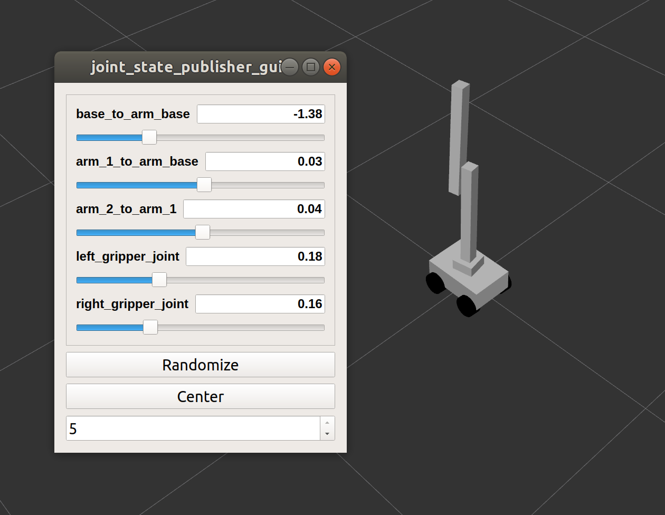Click the right_gripper_joint slider handle
Image resolution: width=665 pixels, height=515 pixels.
click(x=150, y=327)
